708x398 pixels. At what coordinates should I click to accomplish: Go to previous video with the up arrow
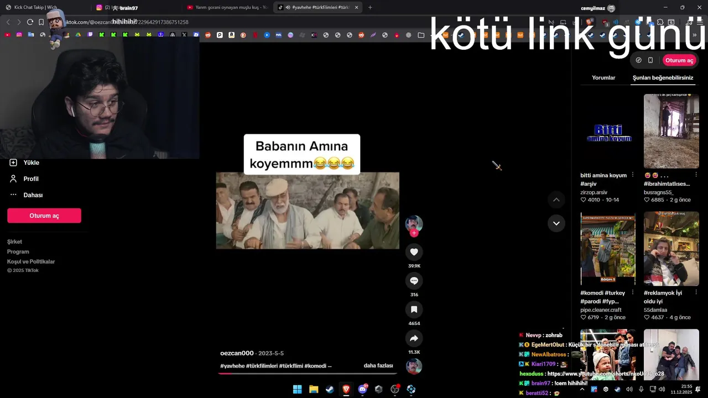coord(556,200)
